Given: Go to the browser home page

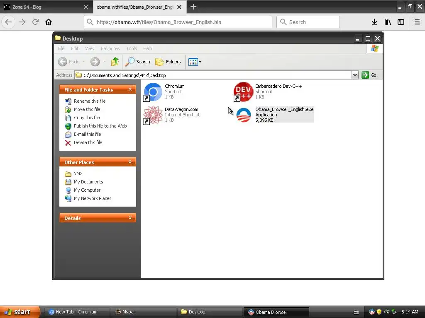Looking at the screenshot, I should 49,22.
